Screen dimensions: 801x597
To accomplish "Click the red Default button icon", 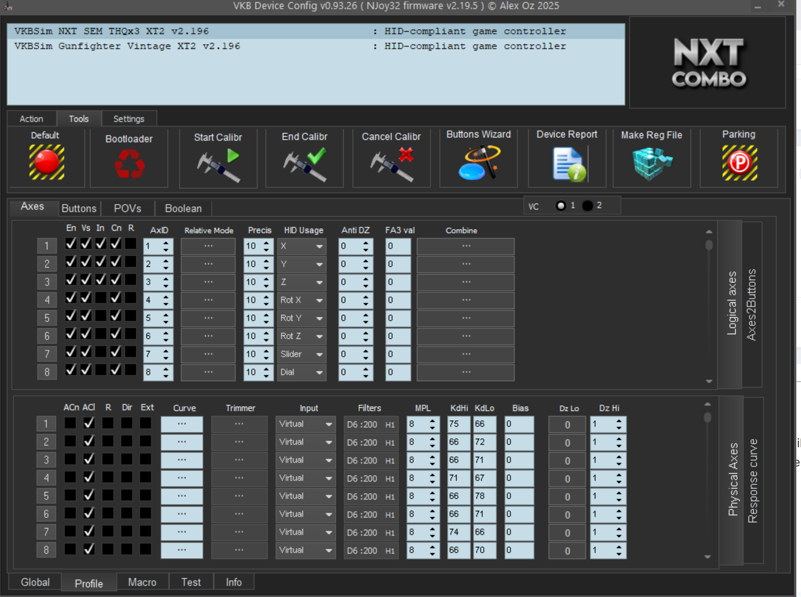I will tap(47, 162).
